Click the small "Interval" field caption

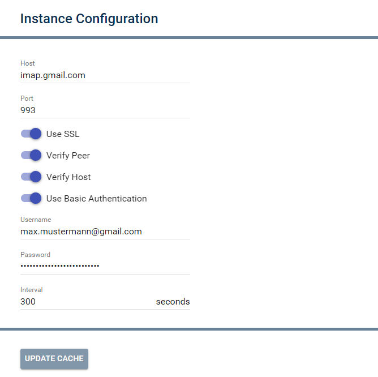(x=32, y=290)
